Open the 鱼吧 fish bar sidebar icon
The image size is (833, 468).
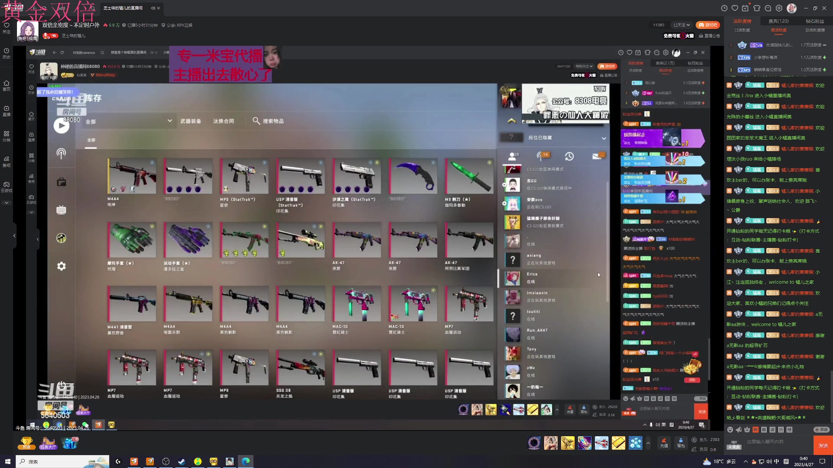pos(6,161)
